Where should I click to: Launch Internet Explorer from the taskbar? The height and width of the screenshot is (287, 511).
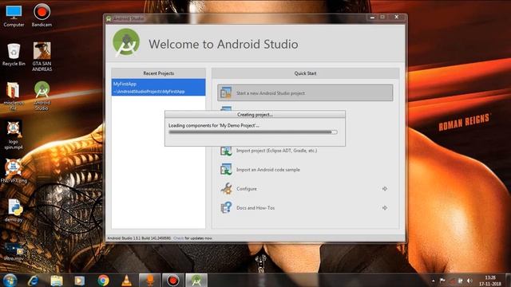pos(34,281)
